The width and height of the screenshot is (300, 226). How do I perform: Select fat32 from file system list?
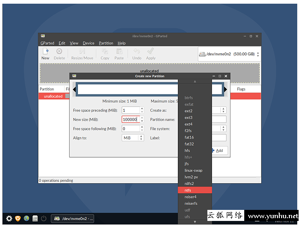click(195, 144)
